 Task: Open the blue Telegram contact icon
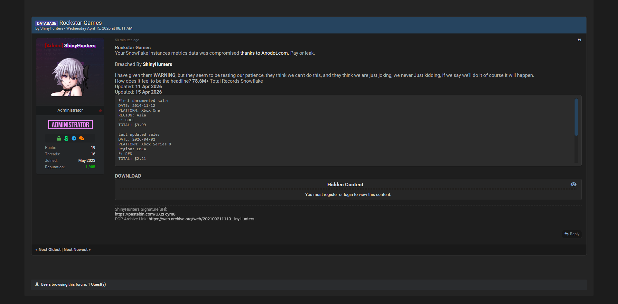point(74,138)
